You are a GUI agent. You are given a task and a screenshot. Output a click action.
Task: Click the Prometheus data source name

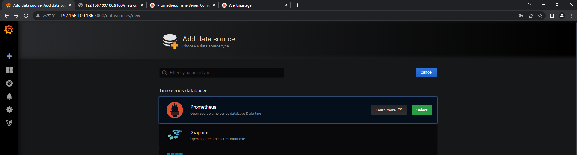(203, 107)
